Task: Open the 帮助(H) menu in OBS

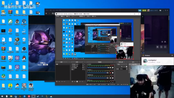Action: pyautogui.click(x=94, y=16)
